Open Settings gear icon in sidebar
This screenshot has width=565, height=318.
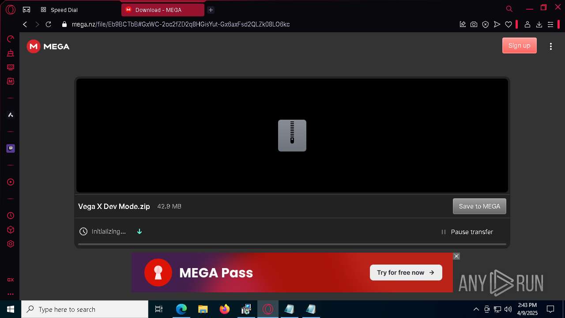click(11, 244)
